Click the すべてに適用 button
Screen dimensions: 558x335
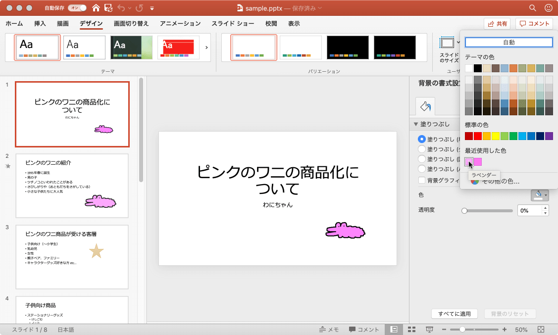point(454,314)
